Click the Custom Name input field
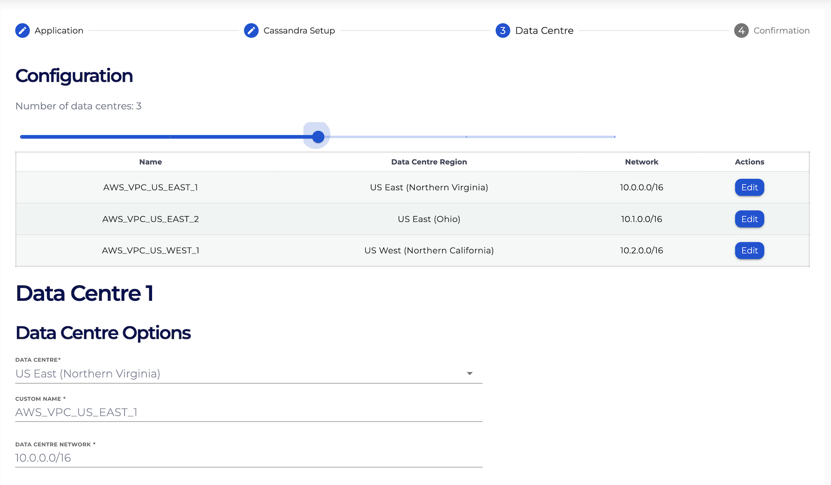Screen dimensions: 831x485 (x=248, y=412)
